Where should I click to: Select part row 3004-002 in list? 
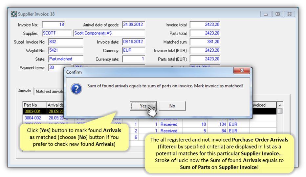point(34,117)
